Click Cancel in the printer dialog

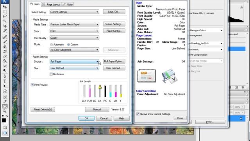coord(104,118)
